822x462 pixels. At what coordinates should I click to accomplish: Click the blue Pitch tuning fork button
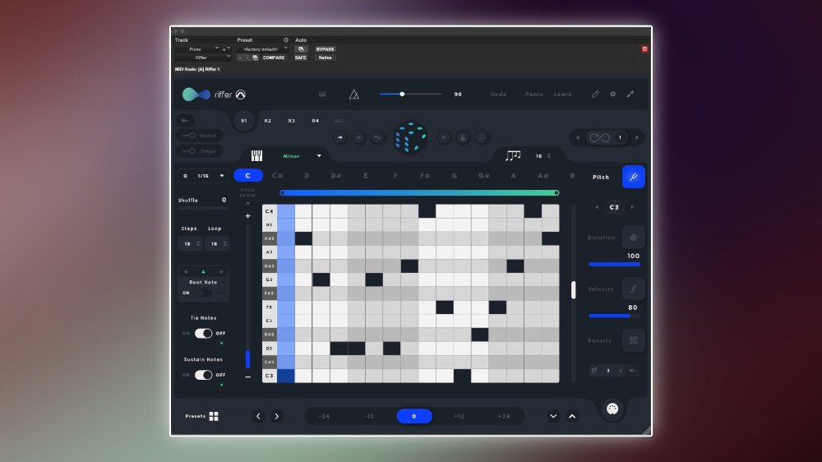(x=633, y=177)
